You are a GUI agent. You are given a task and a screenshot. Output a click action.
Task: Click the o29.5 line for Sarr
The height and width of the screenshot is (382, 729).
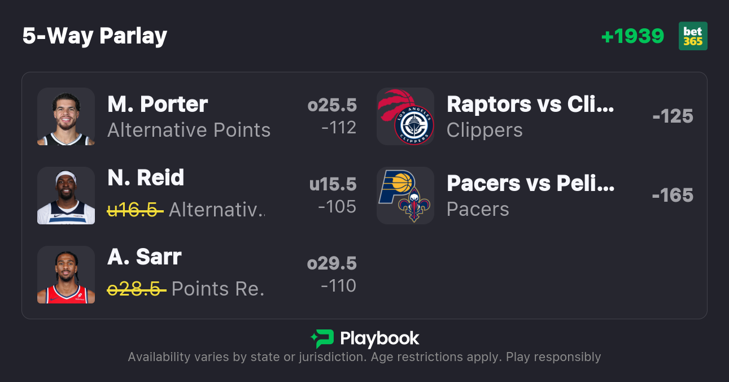coord(332,263)
